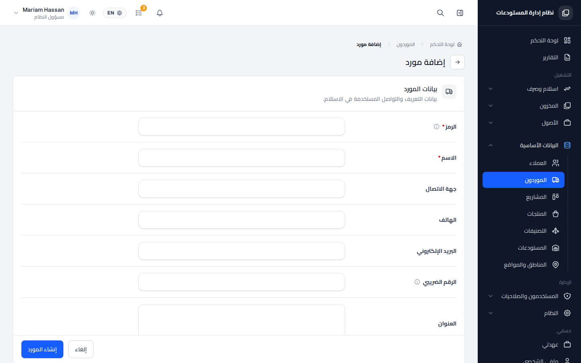The image size is (581, 363).
Task: Click the MH avatar
Action: [74, 13]
